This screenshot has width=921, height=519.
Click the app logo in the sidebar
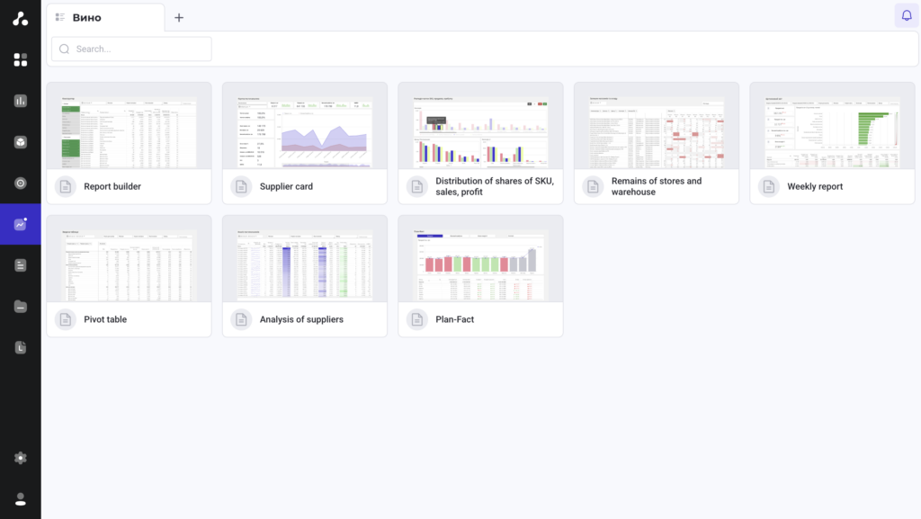[x=21, y=19]
